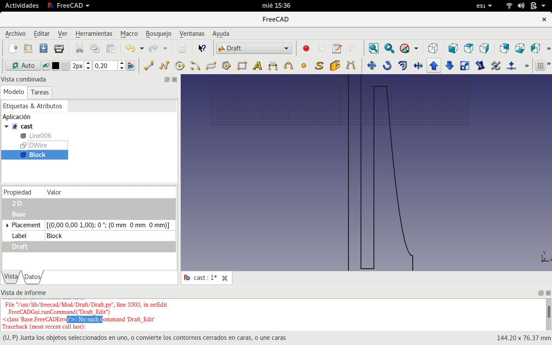Open the Draft workbench dropdown
Image resolution: width=552 pixels, height=345 pixels.
[x=254, y=48]
